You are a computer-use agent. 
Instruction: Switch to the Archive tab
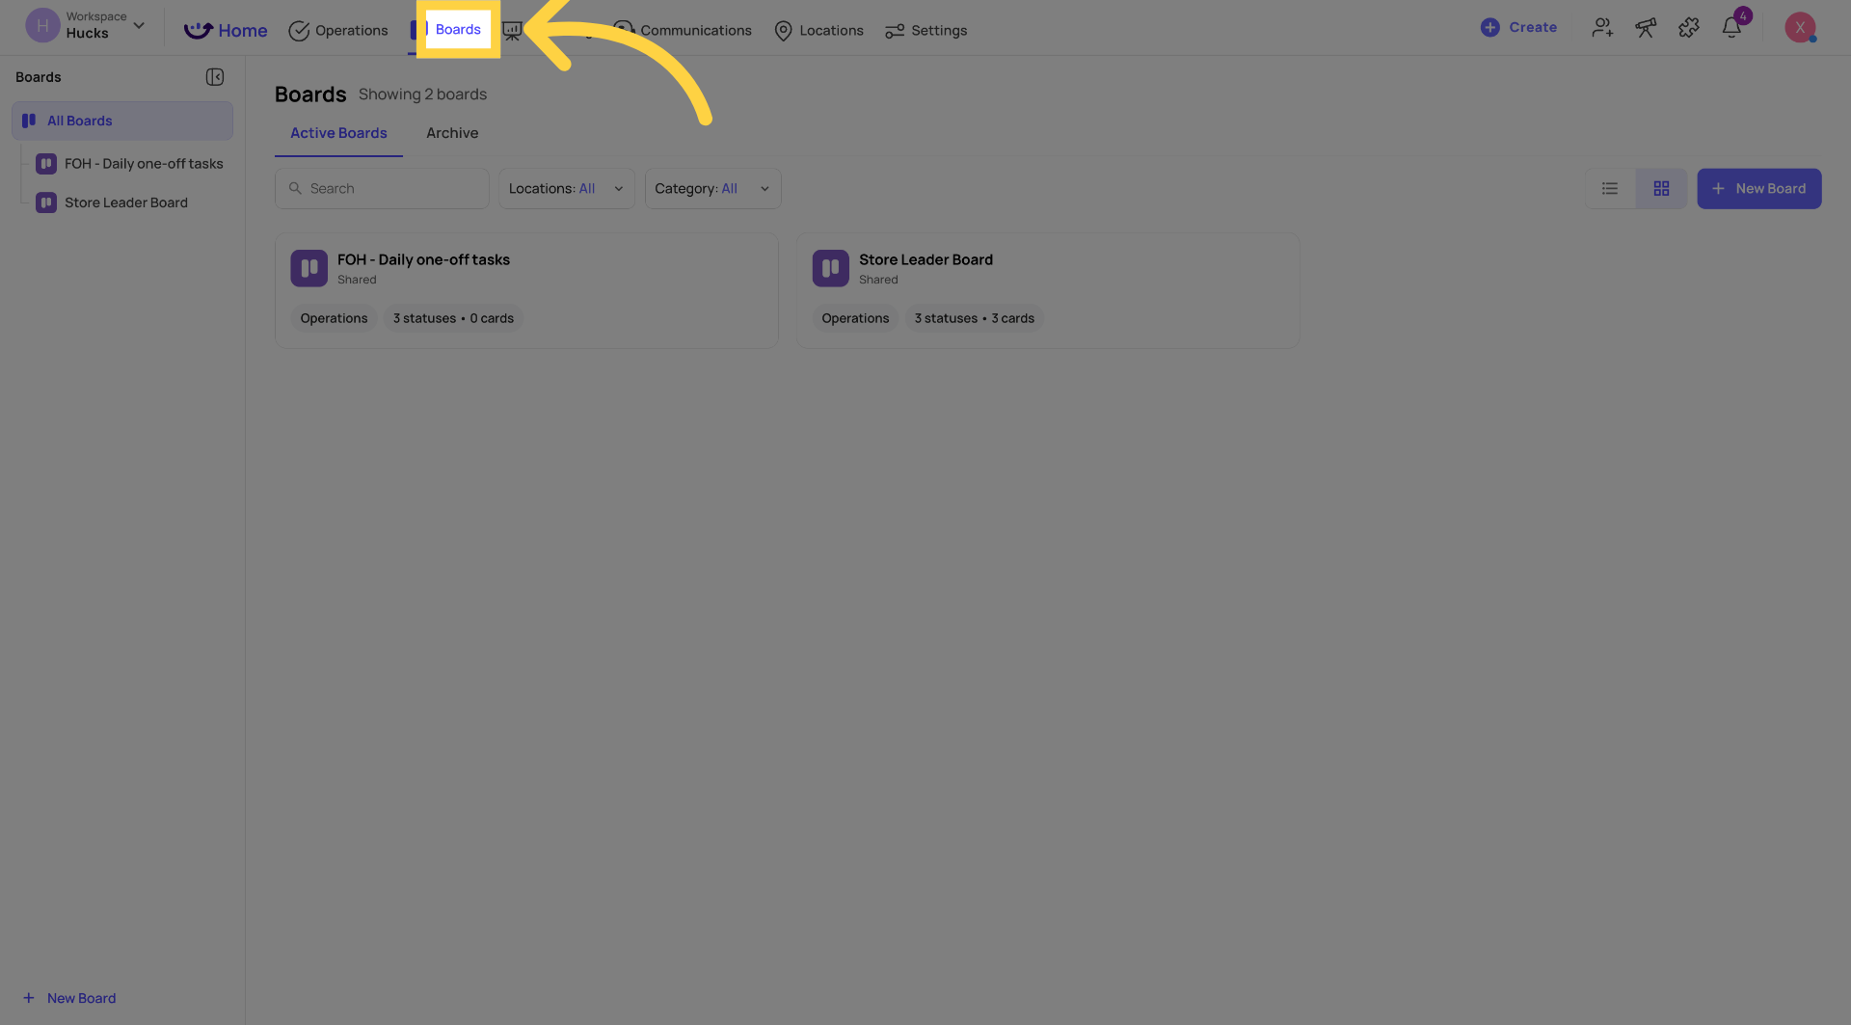point(452,133)
